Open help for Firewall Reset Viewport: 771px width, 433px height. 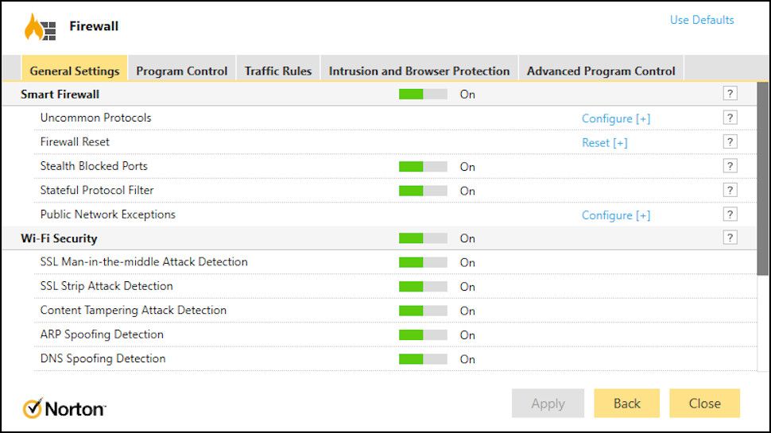coord(730,141)
